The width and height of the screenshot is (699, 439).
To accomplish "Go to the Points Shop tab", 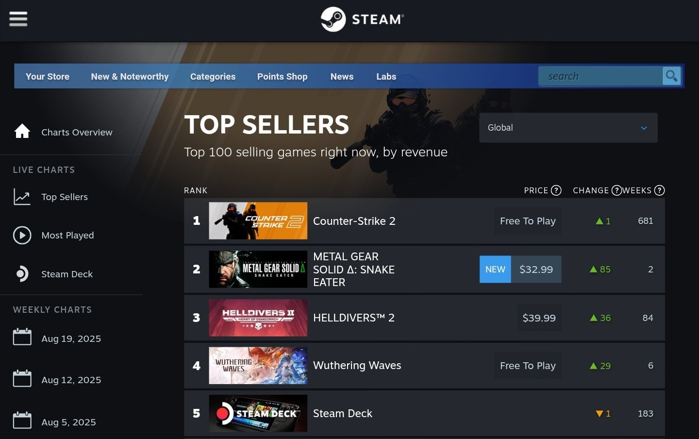I will [282, 76].
